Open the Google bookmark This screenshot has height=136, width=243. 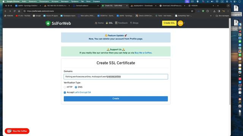(37, 16)
